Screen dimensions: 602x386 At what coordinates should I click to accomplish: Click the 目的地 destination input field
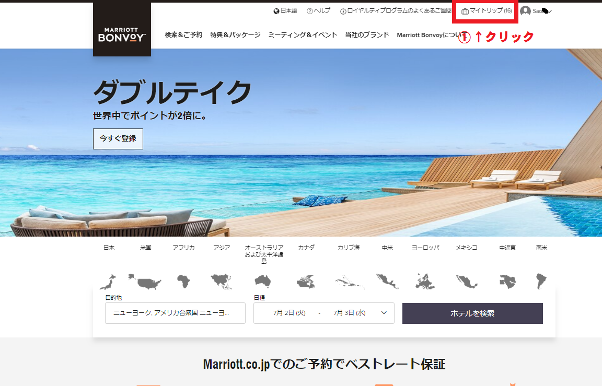click(175, 313)
